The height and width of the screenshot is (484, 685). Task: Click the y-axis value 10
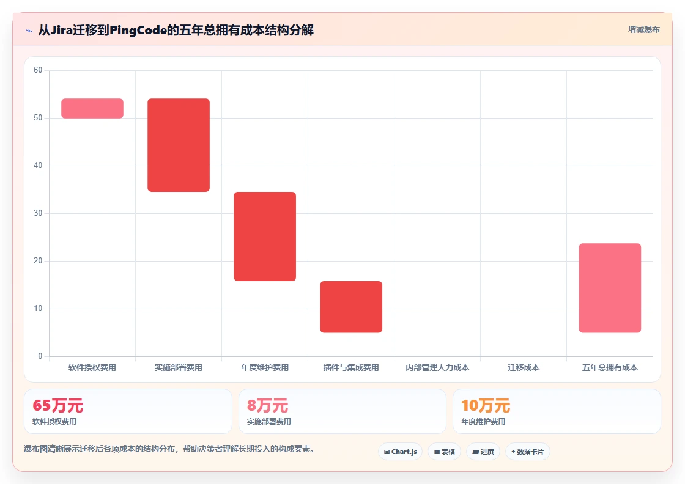[38, 309]
